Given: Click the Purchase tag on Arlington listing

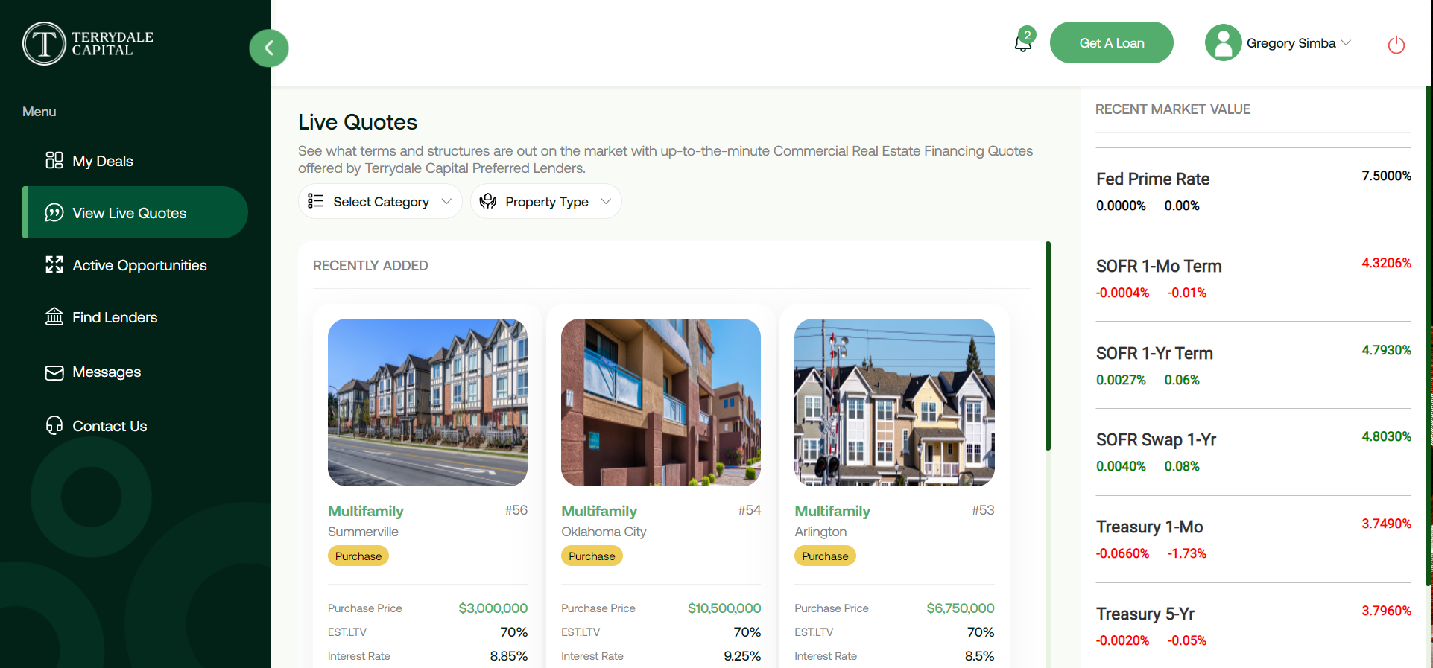Looking at the screenshot, I should pos(825,556).
